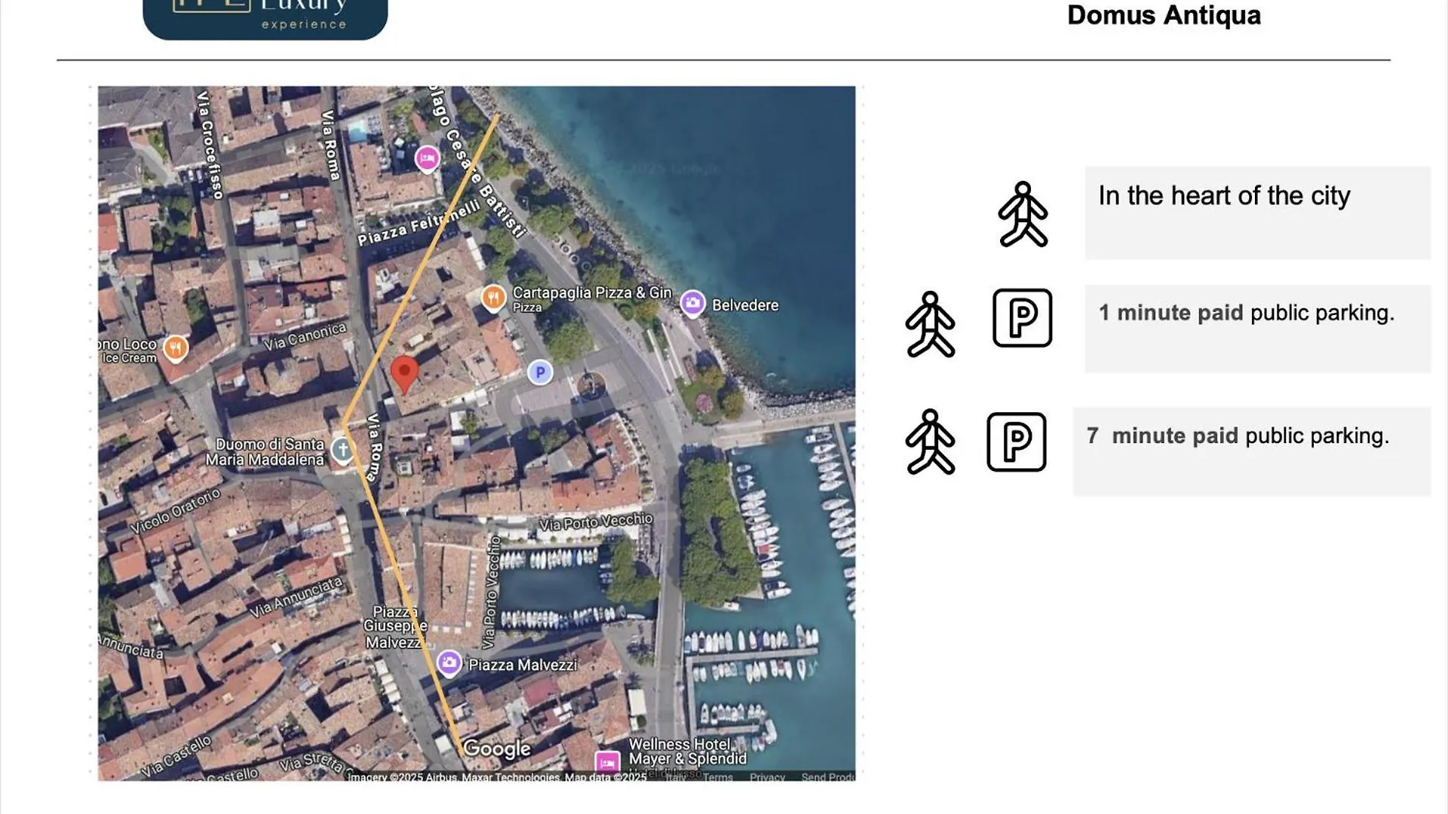Open the Duomo di Santa Maria Maddalena church marker

342,451
